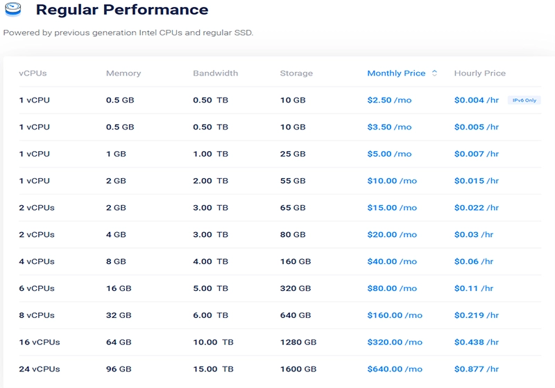Sort the table by Bandwidth column
The height and width of the screenshot is (388, 555).
tap(215, 73)
